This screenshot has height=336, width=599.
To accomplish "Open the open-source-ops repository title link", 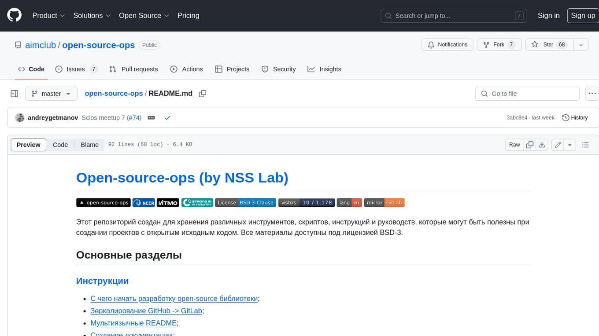I will (98, 45).
